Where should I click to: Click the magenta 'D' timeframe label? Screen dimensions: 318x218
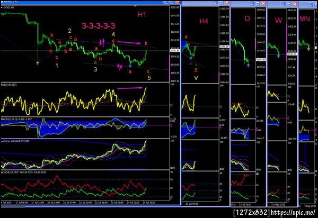point(247,19)
